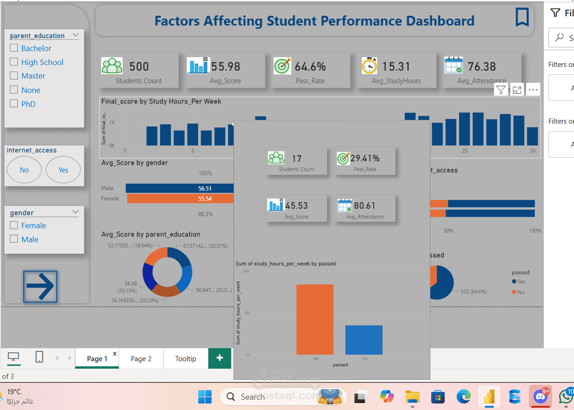Viewport: 574px width, 410px height.
Task: Open Power BI from the taskbar
Action: (489, 397)
